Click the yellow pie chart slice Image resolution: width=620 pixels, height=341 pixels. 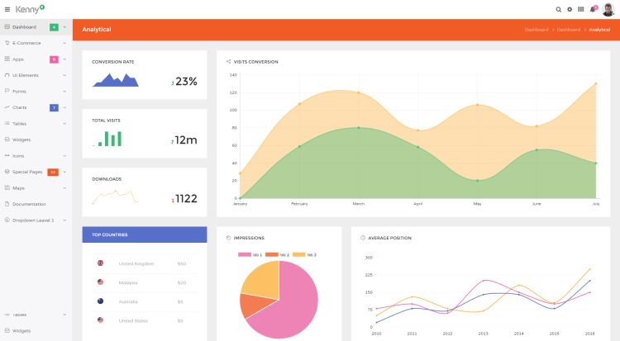(263, 281)
